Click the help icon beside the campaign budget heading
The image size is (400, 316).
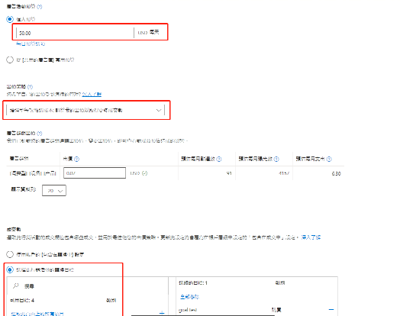coord(40,7)
